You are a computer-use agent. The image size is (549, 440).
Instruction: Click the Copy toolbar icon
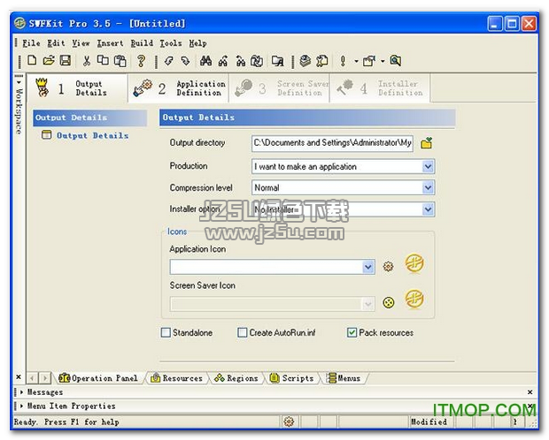tap(103, 60)
